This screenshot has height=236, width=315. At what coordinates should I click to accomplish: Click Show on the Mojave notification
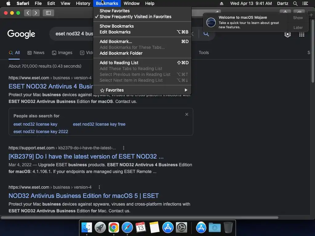click(298, 18)
